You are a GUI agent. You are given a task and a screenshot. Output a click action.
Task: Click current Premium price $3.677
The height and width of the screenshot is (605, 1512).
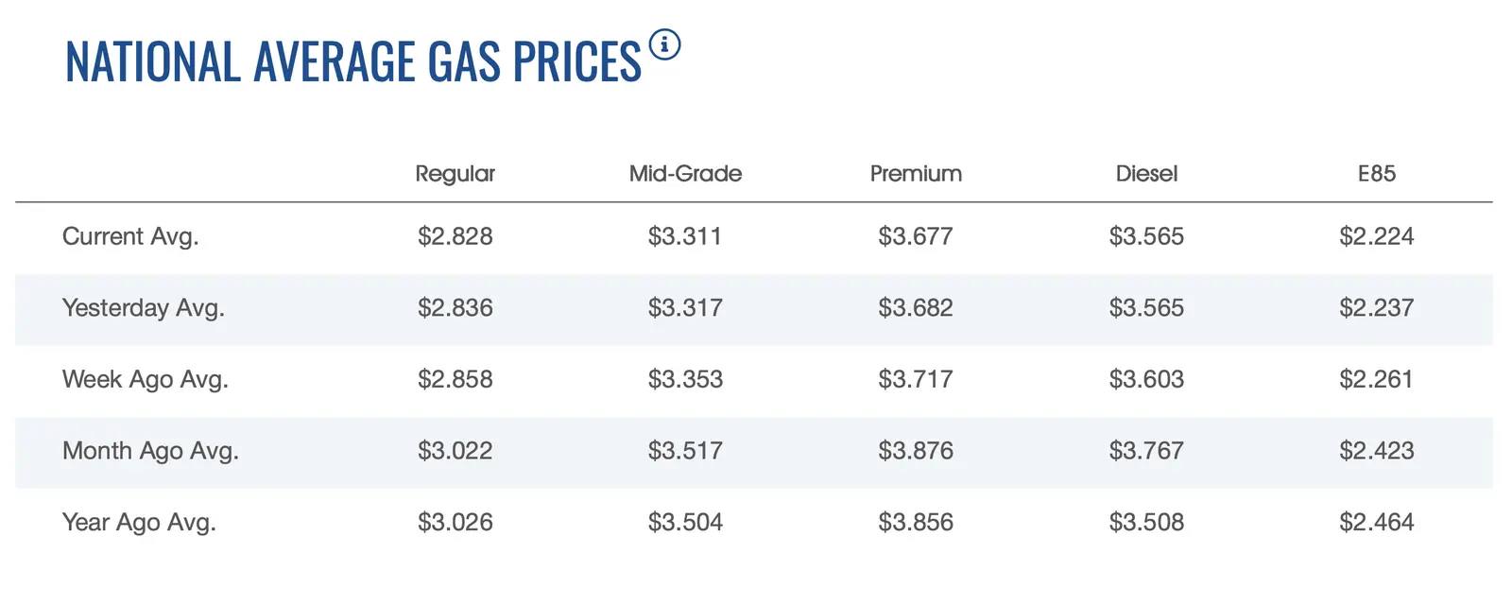pos(916,236)
